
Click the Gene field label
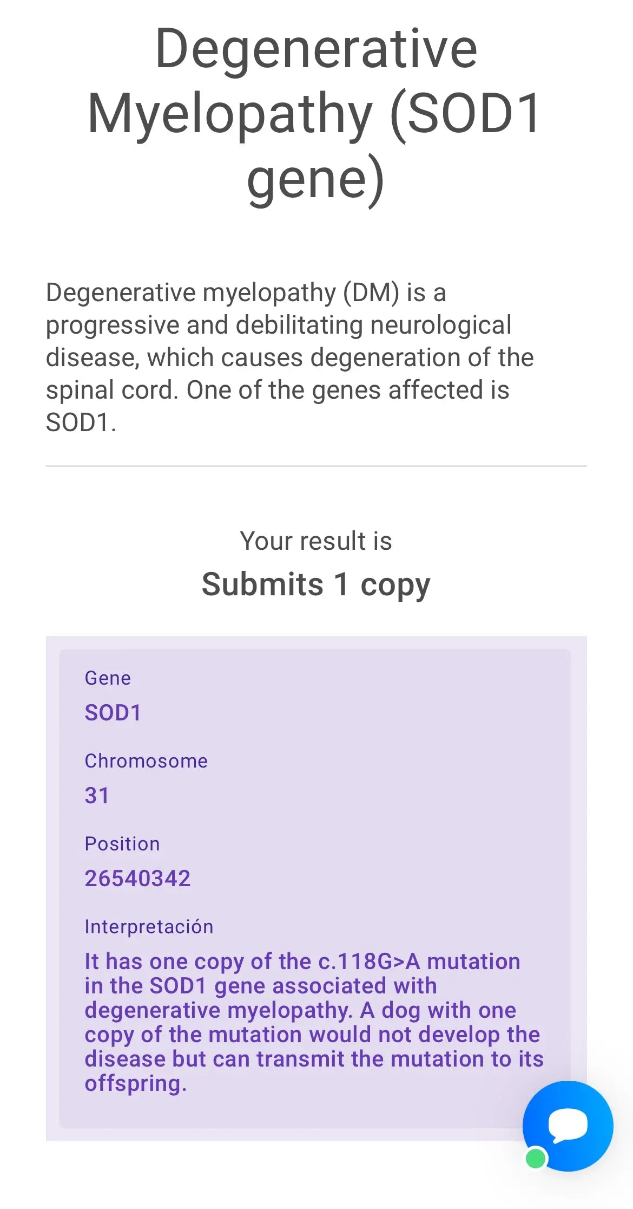pyautogui.click(x=108, y=678)
